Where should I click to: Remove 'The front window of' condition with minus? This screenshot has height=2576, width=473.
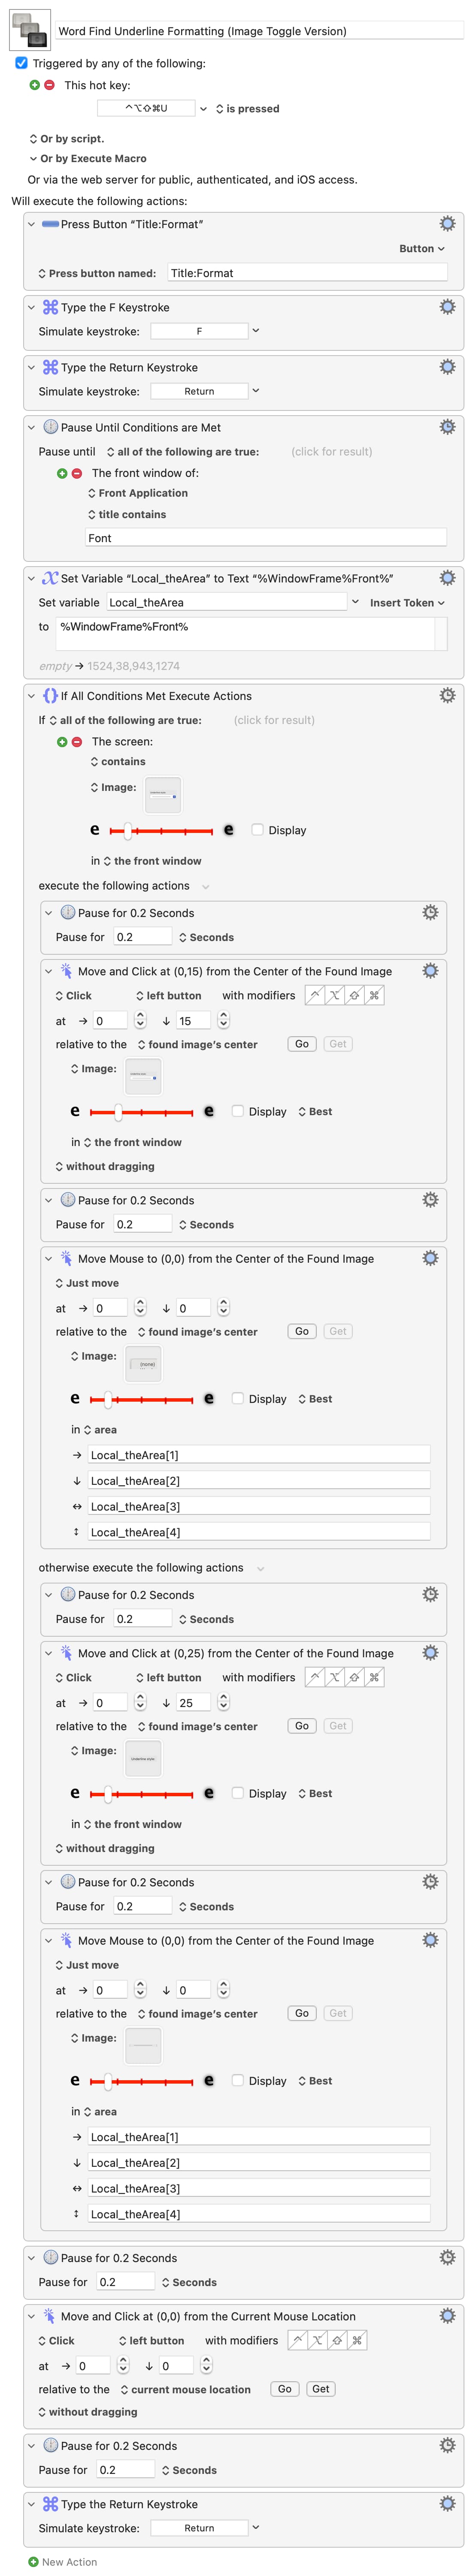coord(76,473)
